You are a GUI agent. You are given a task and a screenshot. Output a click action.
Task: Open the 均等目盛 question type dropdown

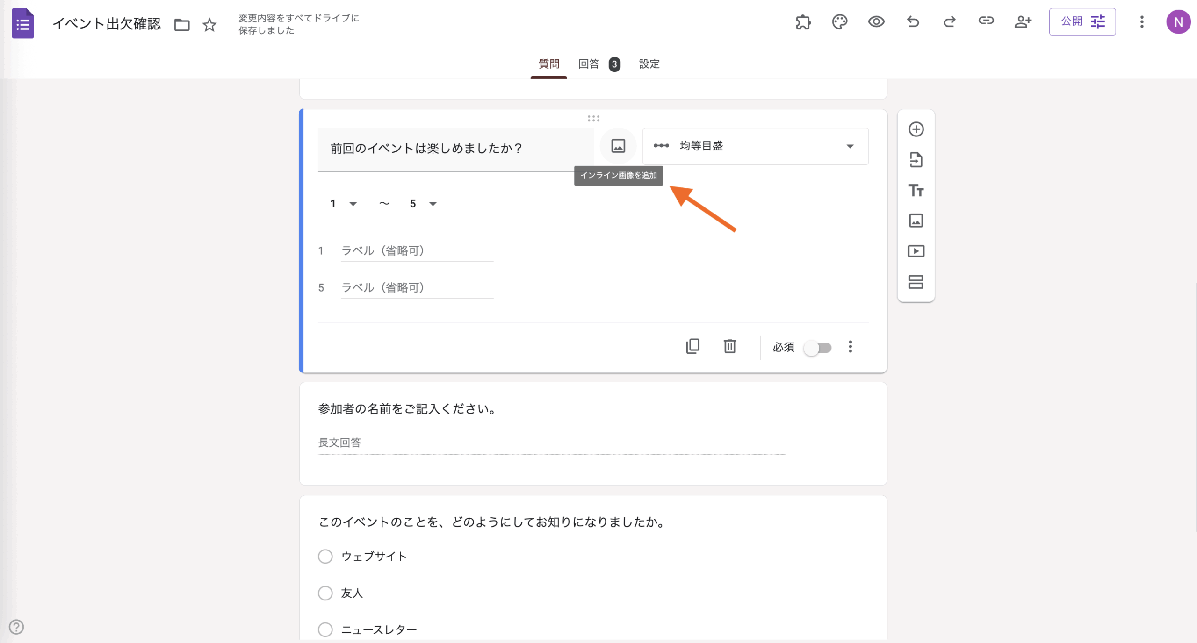pyautogui.click(x=755, y=146)
